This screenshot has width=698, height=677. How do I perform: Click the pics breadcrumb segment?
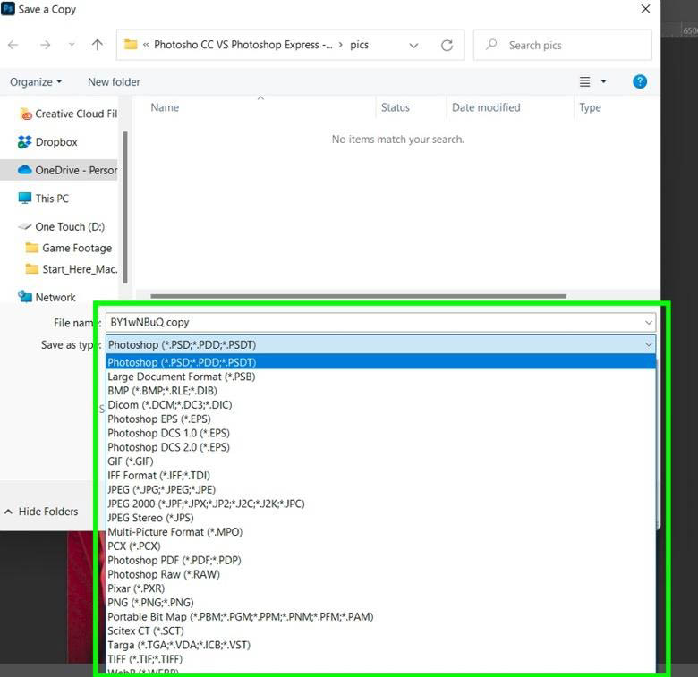click(359, 45)
